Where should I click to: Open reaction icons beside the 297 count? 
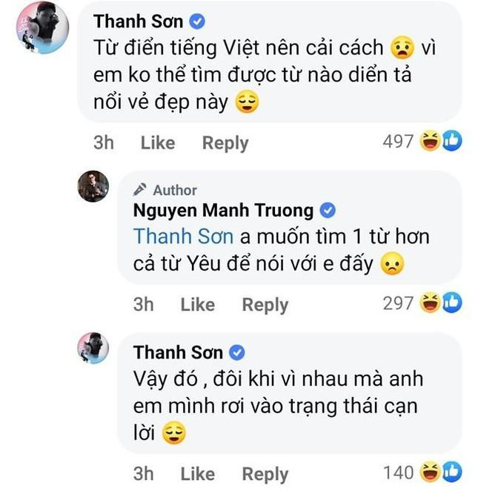[441, 303]
